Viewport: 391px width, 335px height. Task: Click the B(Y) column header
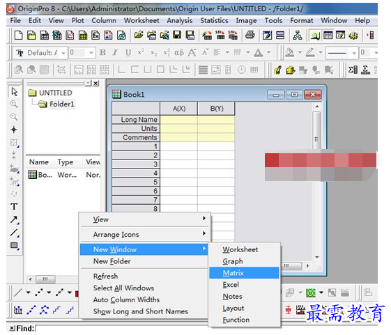point(217,109)
